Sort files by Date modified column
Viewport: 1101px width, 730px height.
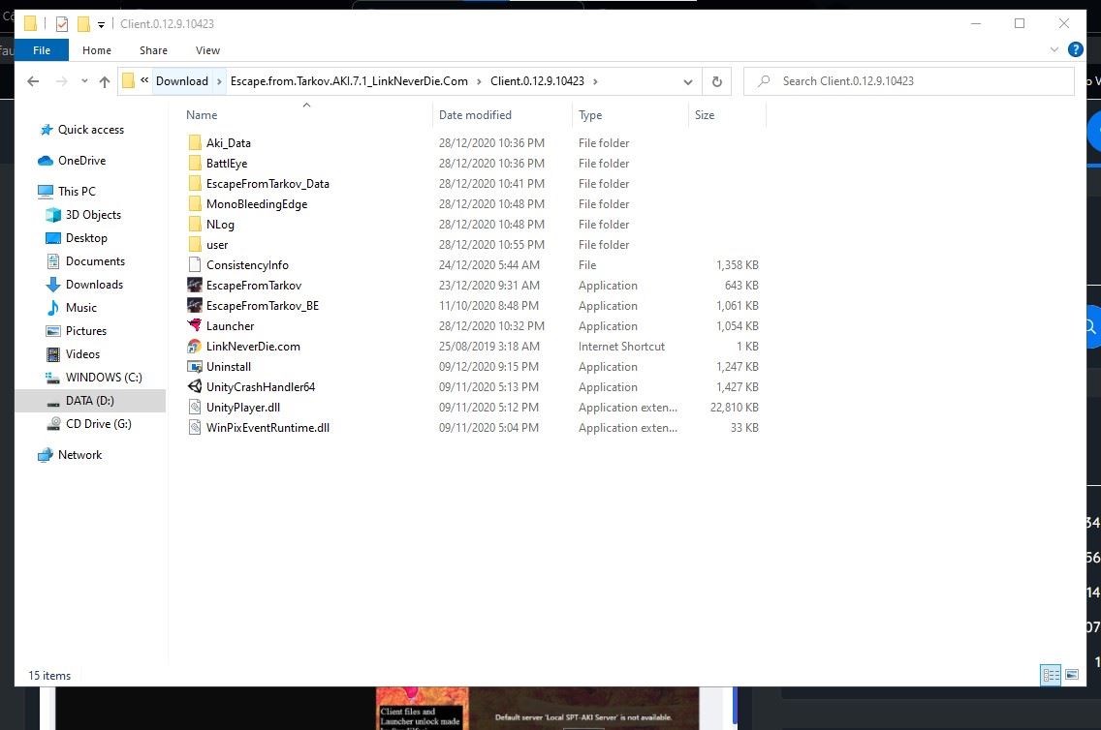coord(475,115)
